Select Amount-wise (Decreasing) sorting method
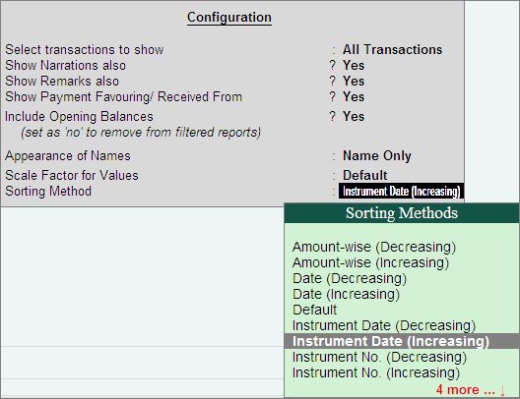The image size is (520, 399). pos(374,247)
